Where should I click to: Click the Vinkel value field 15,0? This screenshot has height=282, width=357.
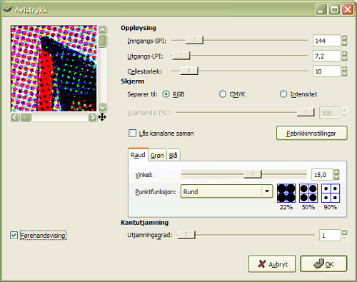pos(322,175)
